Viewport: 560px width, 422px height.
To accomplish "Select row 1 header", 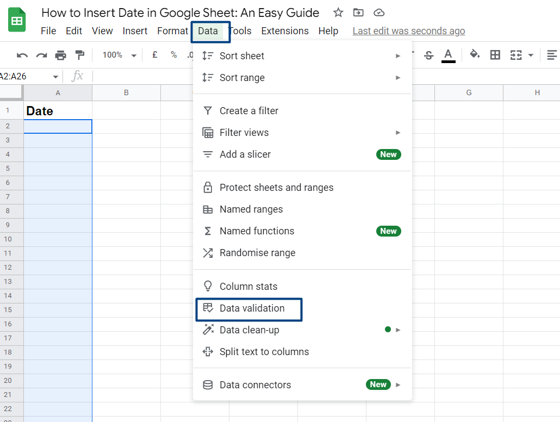I will (x=12, y=110).
